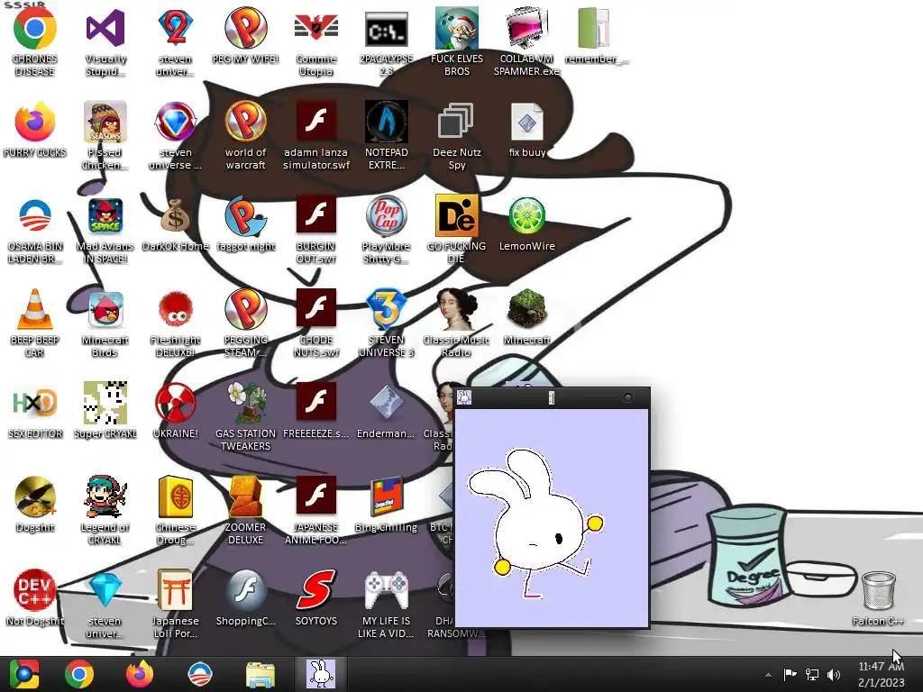
Task: Launch the FUCK ELVES BROS icon
Action: (456, 28)
